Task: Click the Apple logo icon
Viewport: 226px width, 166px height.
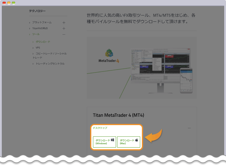Action: (136, 140)
